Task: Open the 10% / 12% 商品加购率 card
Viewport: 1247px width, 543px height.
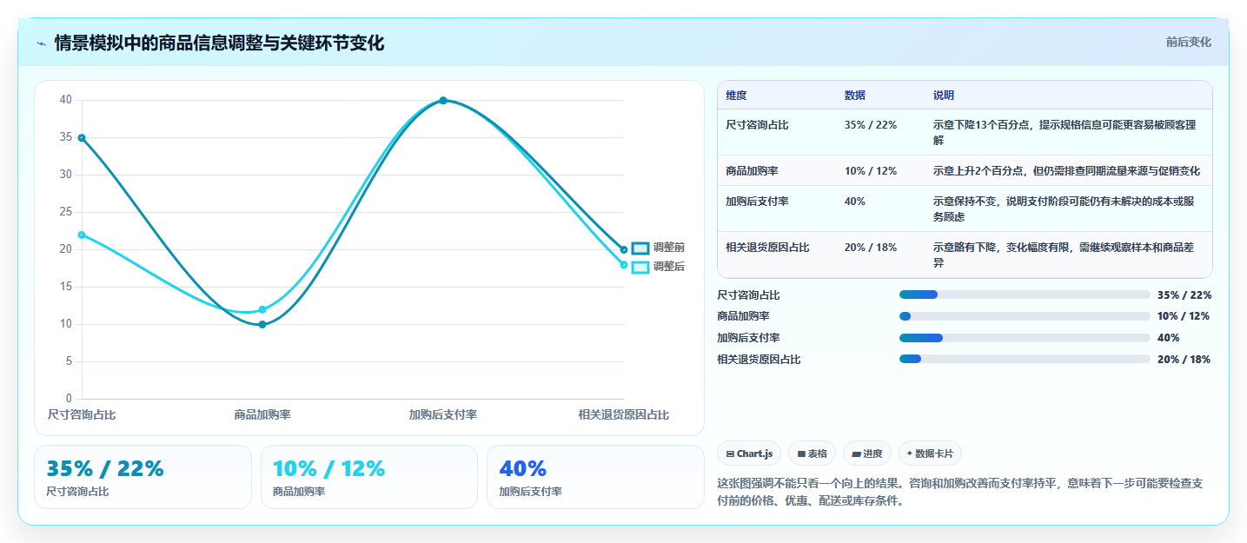Action: point(369,477)
